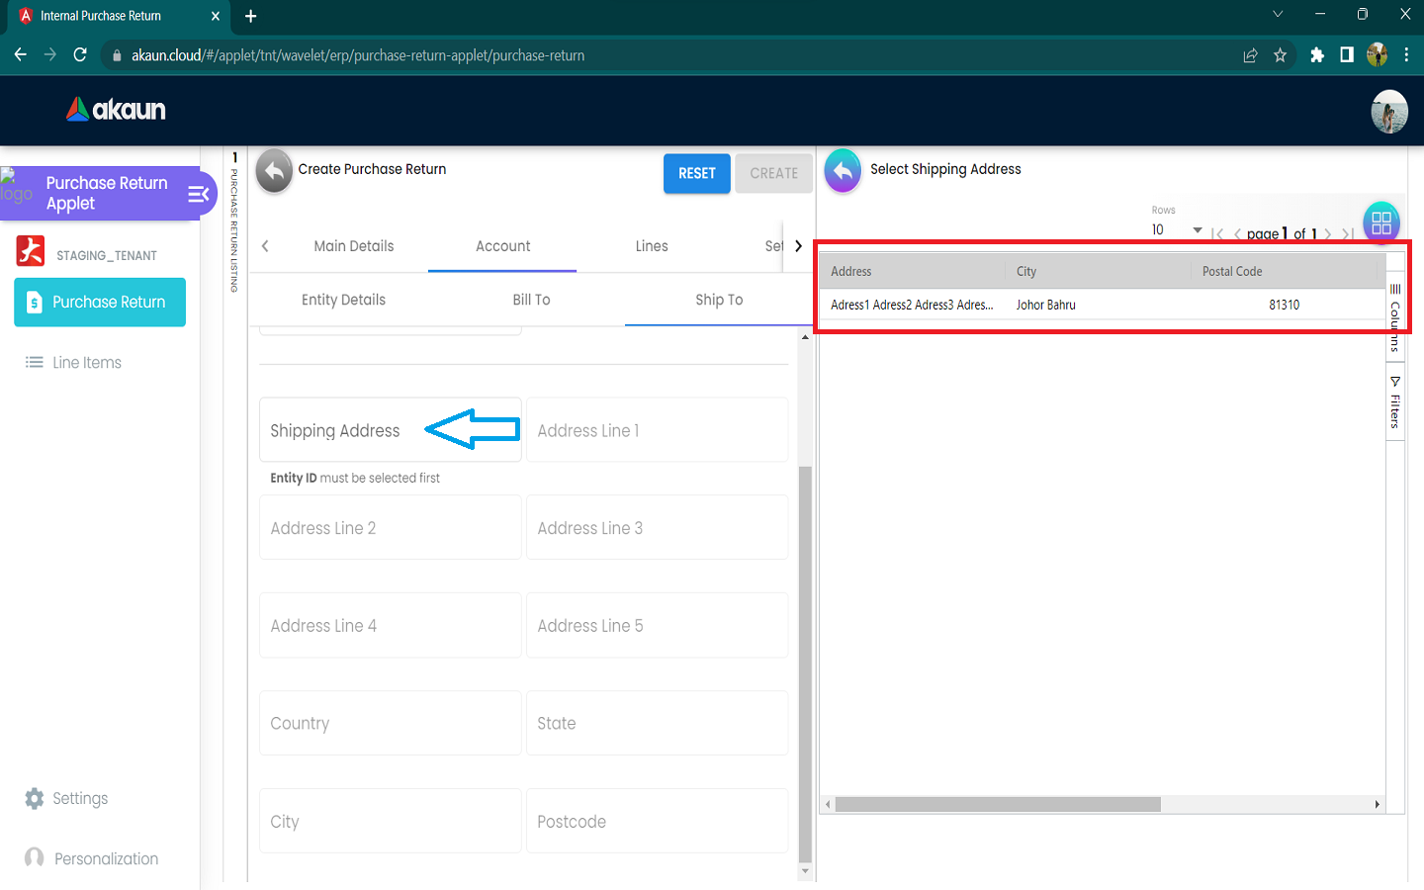Open Ship To sub-tab
The width and height of the screenshot is (1424, 890).
pos(719,300)
